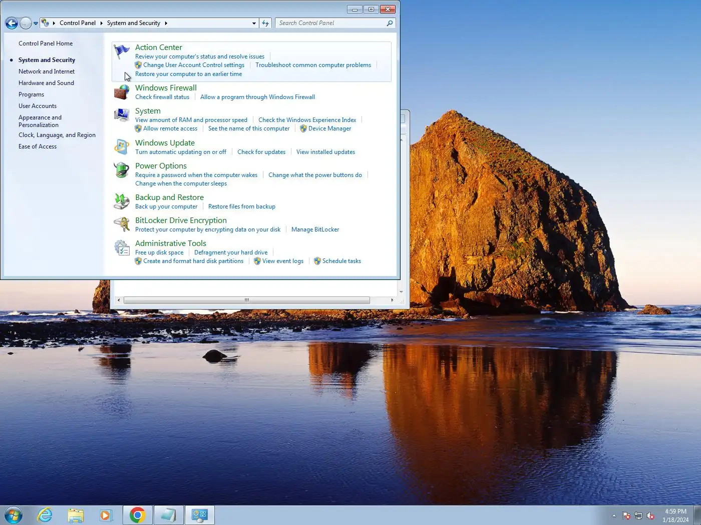Viewport: 701px width, 525px height.
Task: Open Device Manager link
Action: [329, 128]
